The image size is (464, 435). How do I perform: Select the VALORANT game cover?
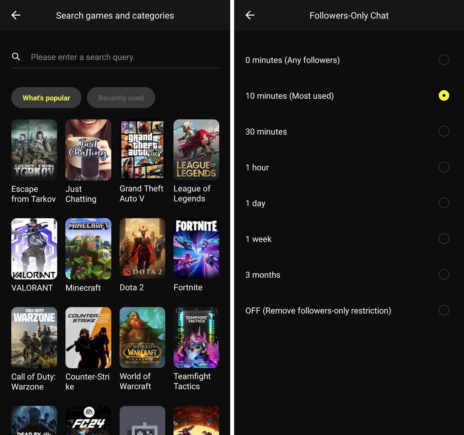[34, 249]
